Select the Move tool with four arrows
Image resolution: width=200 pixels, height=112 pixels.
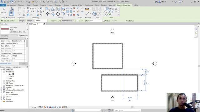point(47,14)
